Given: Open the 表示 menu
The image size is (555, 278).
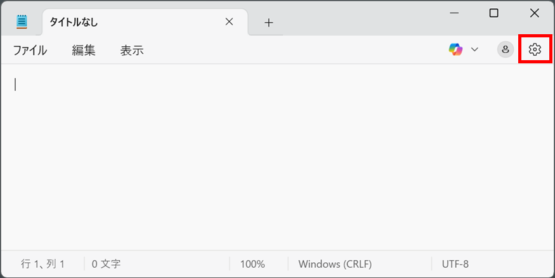Looking at the screenshot, I should (x=132, y=51).
